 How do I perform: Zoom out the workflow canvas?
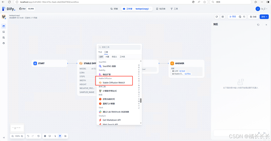[x=13, y=136]
